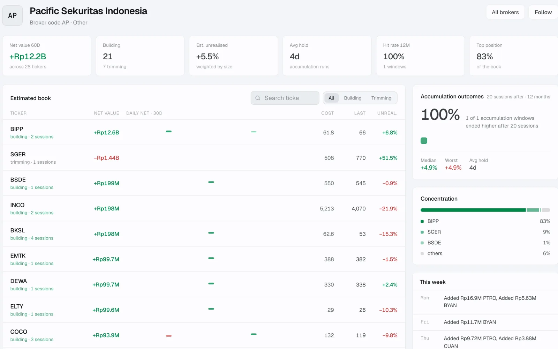Select the INCO ticker name
This screenshot has height=349, width=558.
pyautogui.click(x=17, y=205)
